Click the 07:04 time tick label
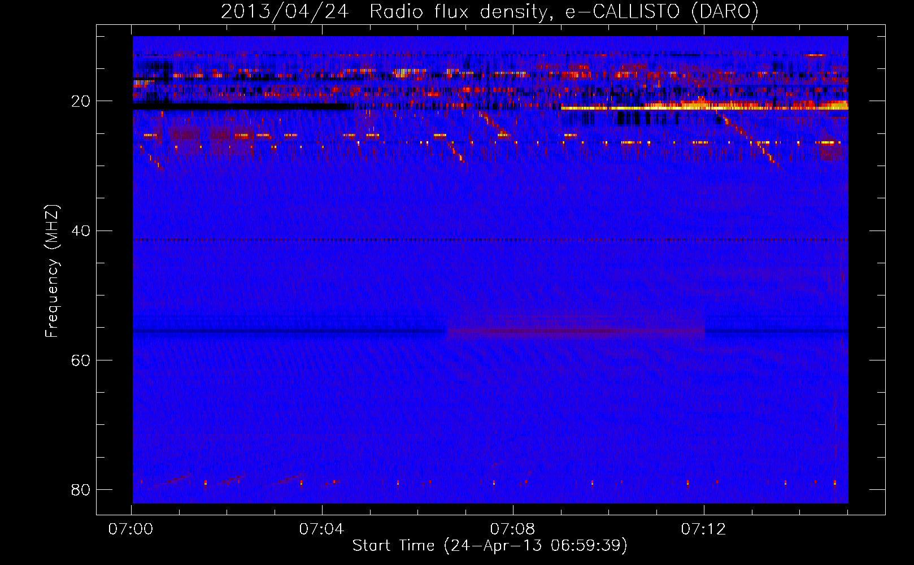The width and height of the screenshot is (914, 565). click(321, 529)
